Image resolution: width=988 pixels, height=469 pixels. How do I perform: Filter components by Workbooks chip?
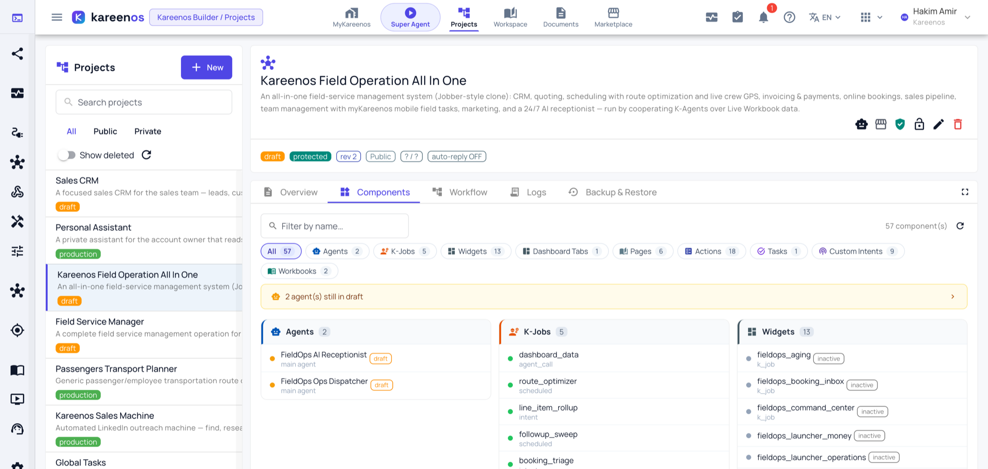point(299,271)
